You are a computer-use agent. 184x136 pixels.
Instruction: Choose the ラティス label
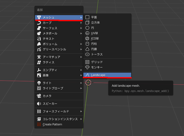(49, 62)
